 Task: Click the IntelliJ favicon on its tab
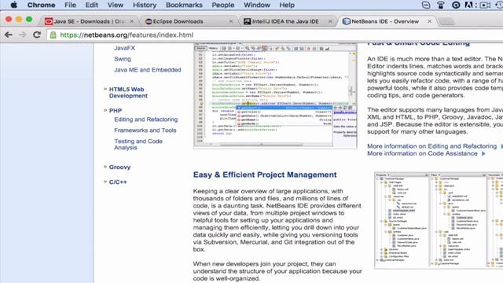(247, 21)
